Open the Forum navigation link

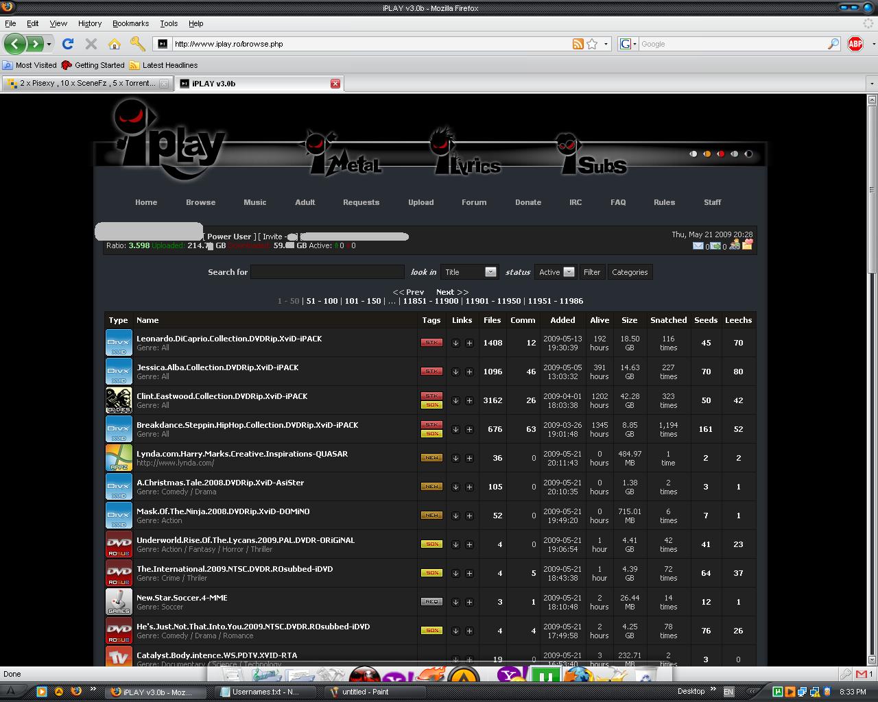pyautogui.click(x=474, y=202)
